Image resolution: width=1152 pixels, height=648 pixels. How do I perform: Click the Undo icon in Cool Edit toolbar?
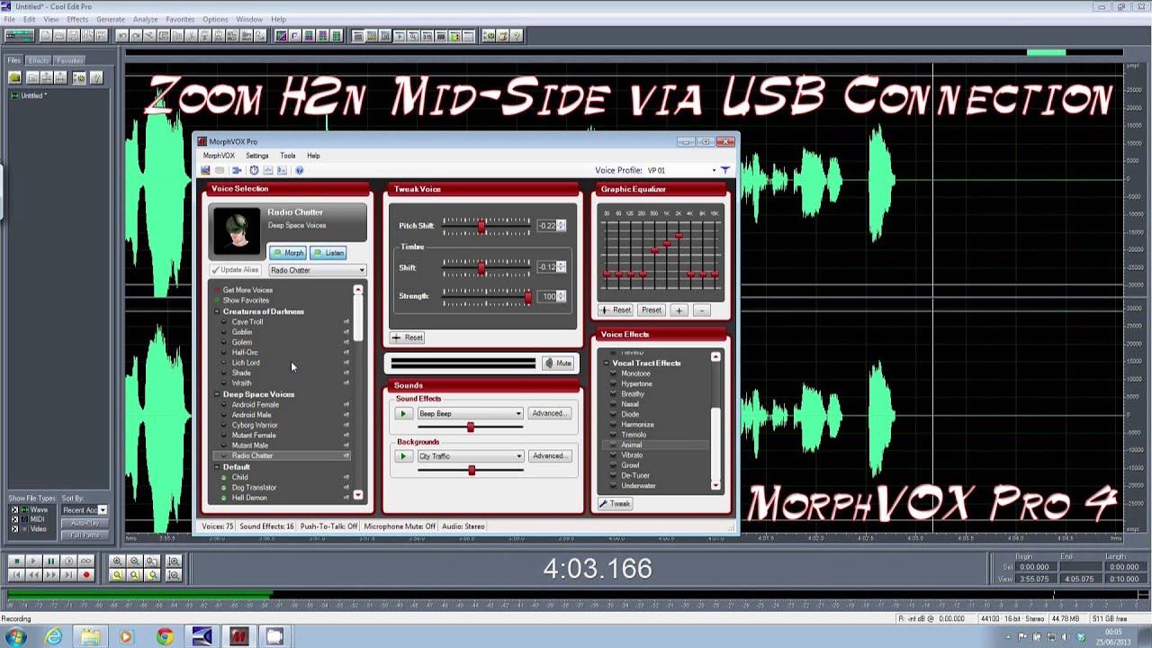(121, 36)
